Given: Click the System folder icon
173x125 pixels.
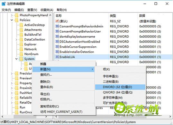Looking at the screenshot, I should (x=21, y=59).
